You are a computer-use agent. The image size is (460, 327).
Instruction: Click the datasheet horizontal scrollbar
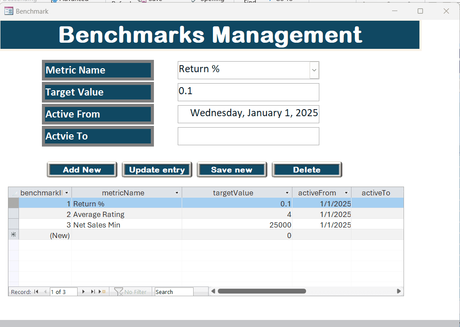point(262,291)
